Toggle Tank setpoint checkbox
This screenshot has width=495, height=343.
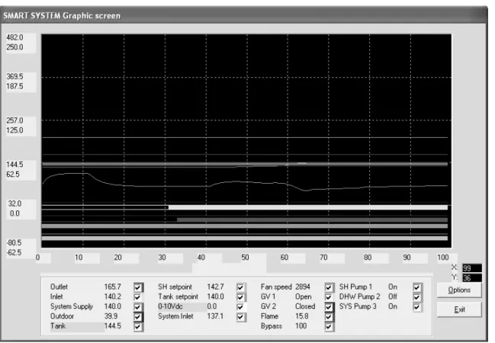pyautogui.click(x=240, y=297)
